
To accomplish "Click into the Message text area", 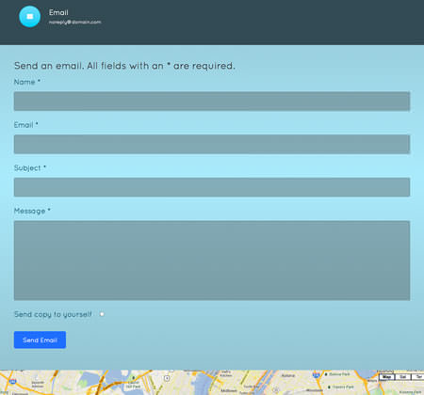I will (x=212, y=261).
